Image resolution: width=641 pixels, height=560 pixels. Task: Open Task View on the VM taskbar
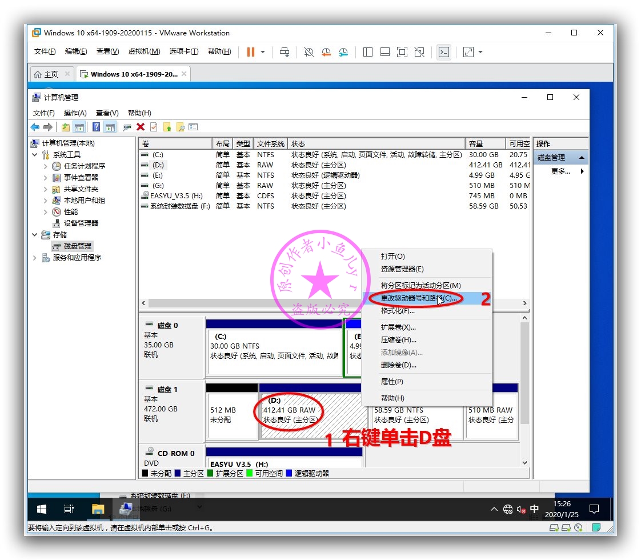pyautogui.click(x=69, y=509)
